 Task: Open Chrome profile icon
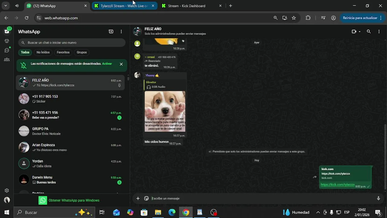[333, 18]
